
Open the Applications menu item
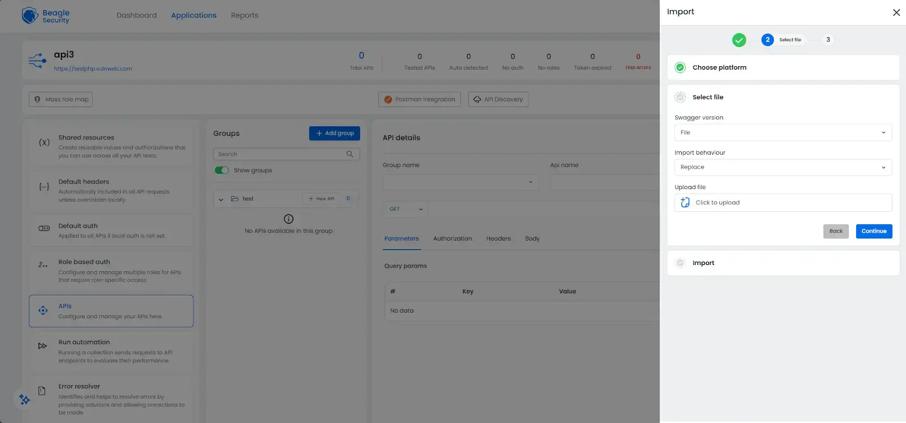click(x=194, y=15)
